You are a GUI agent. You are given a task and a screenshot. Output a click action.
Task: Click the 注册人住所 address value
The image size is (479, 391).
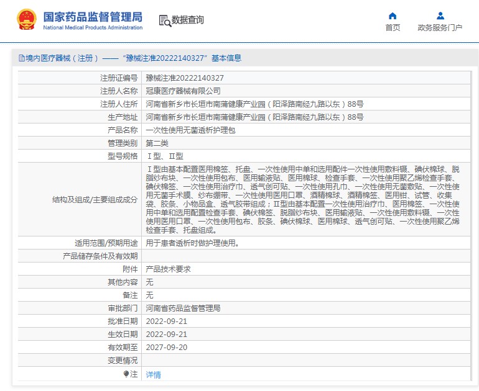pos(254,104)
